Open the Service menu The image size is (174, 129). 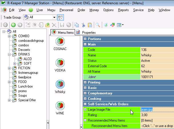tap(138, 10)
